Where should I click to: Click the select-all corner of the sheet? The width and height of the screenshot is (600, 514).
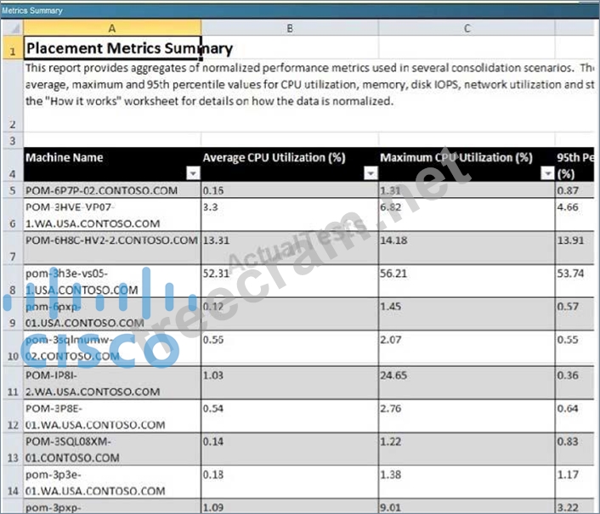point(11,28)
